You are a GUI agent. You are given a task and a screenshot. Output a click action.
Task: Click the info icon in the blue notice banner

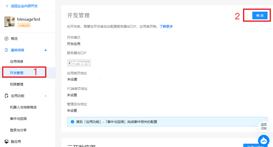(72, 122)
